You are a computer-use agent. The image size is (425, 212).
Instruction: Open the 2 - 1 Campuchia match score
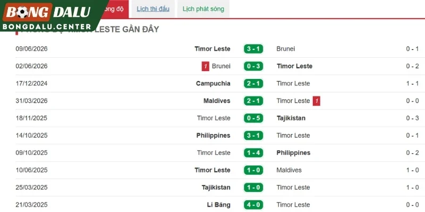point(253,84)
